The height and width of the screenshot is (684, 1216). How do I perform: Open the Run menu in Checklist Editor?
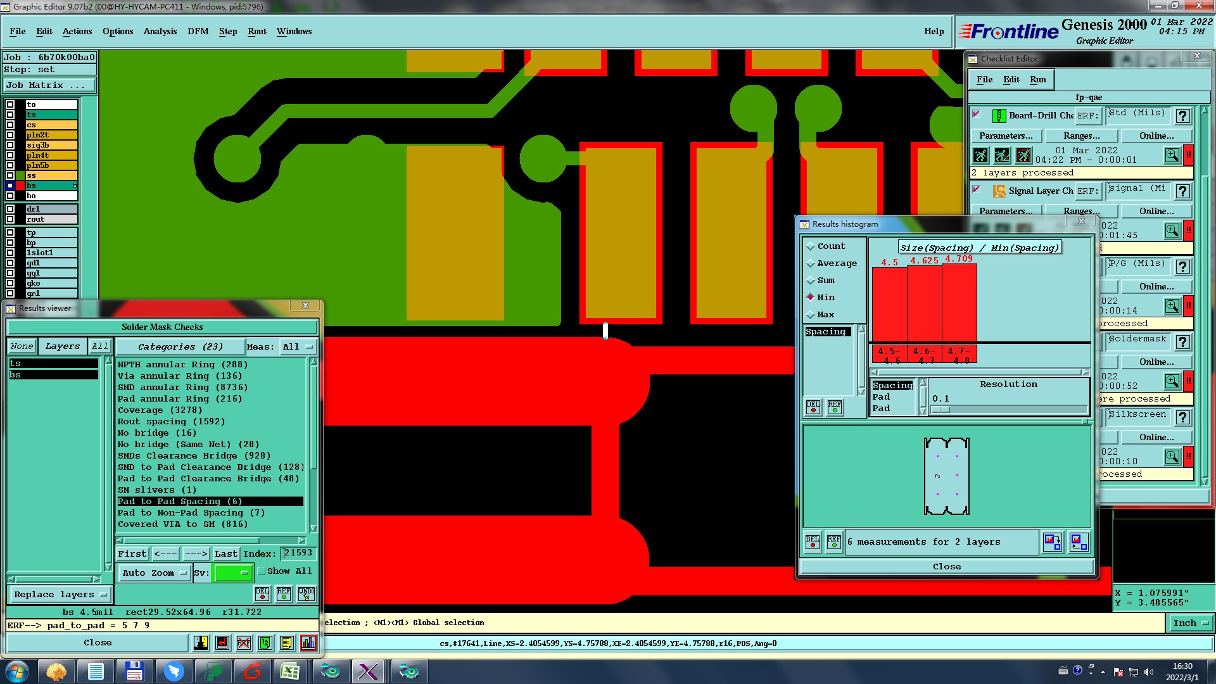[1037, 80]
